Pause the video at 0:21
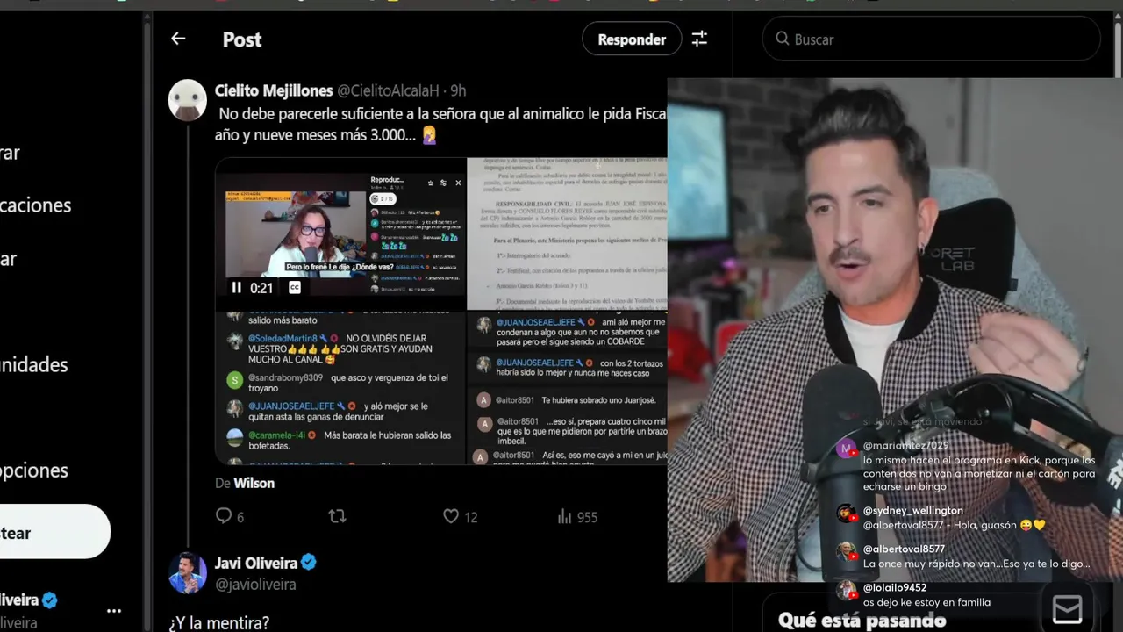Viewport: 1123px width, 632px height. [x=236, y=287]
